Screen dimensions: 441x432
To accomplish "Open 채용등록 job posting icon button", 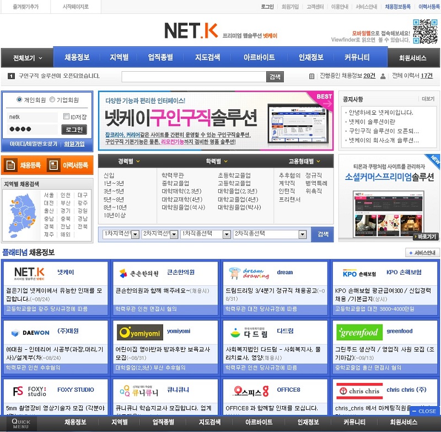I will pos(23,165).
